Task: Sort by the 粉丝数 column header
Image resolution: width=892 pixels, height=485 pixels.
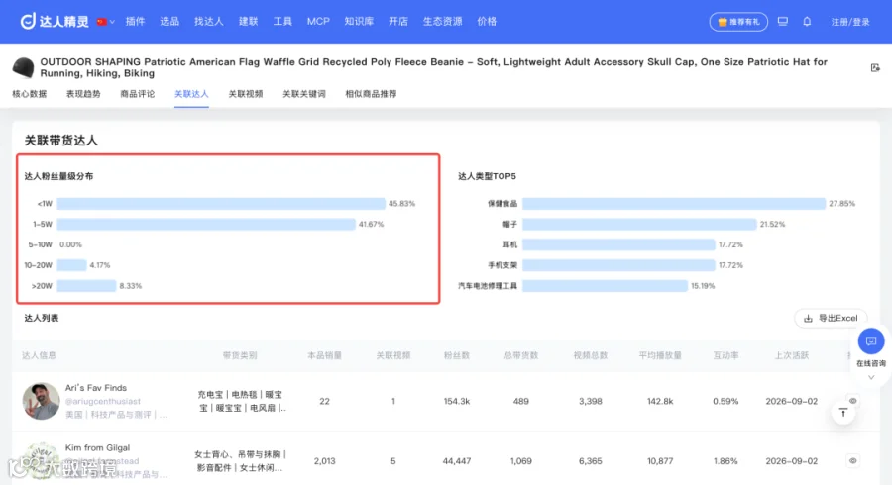Action: (x=456, y=355)
